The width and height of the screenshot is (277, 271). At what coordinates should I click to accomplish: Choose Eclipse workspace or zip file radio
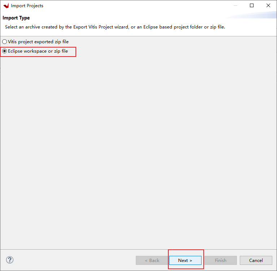(x=5, y=51)
